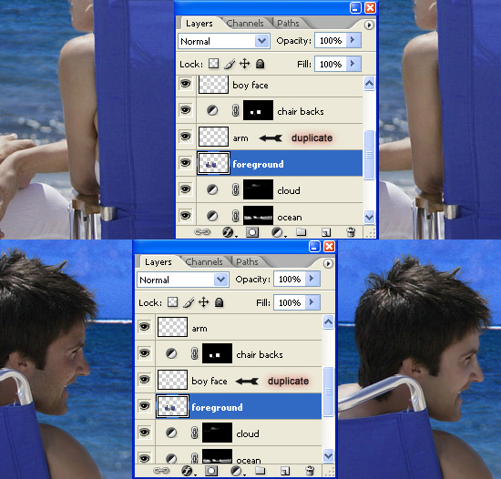This screenshot has width=501, height=479.
Task: Open Opacity slider arrow in upper panel
Action: 353,40
